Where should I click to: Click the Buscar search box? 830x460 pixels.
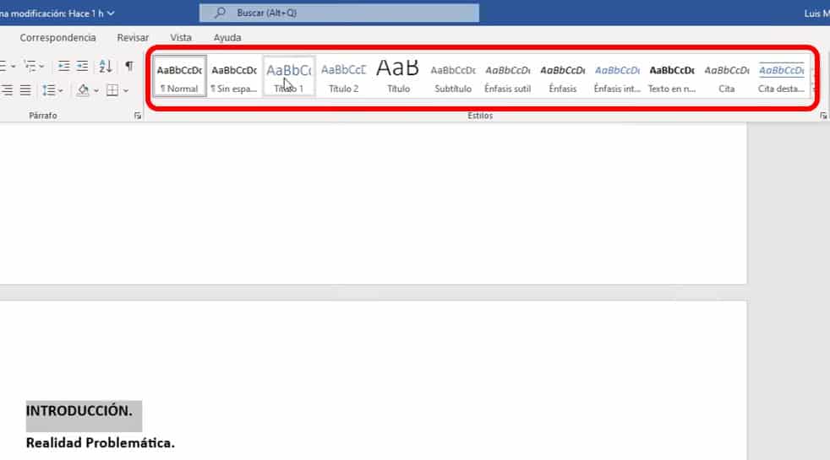(x=339, y=14)
